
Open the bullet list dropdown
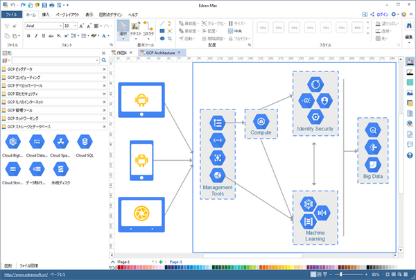pos(88,36)
